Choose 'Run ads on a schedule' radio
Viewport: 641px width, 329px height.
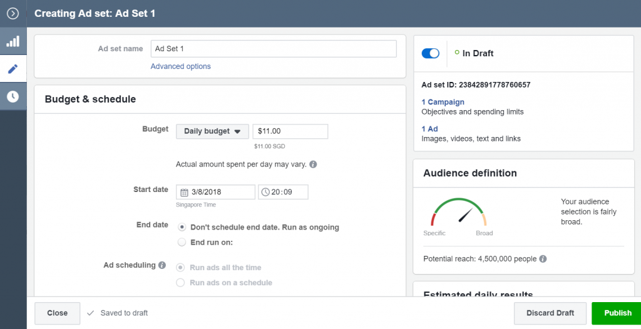pyautogui.click(x=180, y=283)
